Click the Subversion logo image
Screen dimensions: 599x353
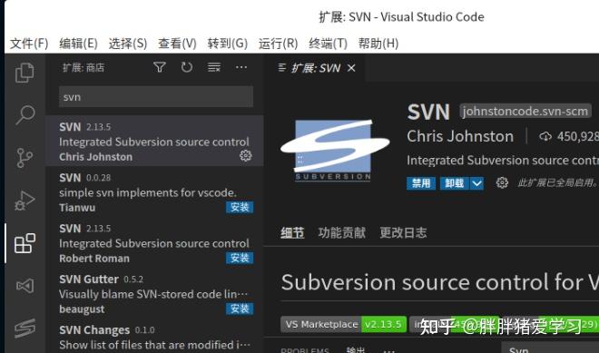(x=335, y=150)
